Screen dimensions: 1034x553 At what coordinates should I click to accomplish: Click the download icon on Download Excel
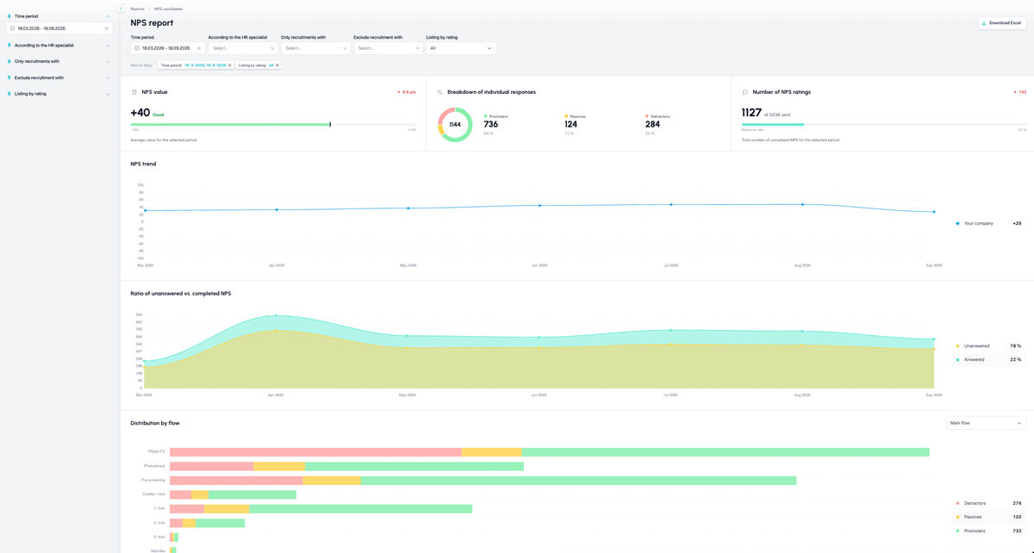(984, 23)
